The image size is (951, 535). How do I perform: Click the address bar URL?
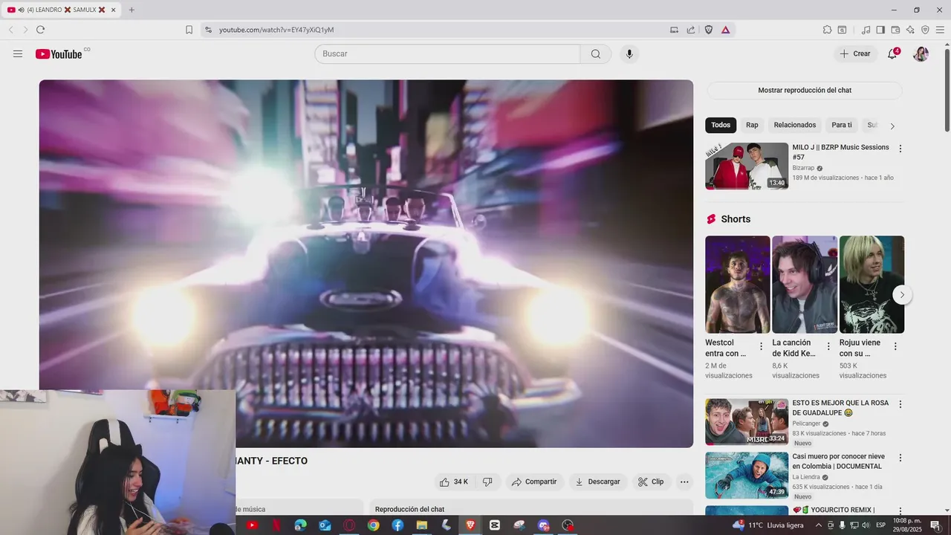(276, 30)
